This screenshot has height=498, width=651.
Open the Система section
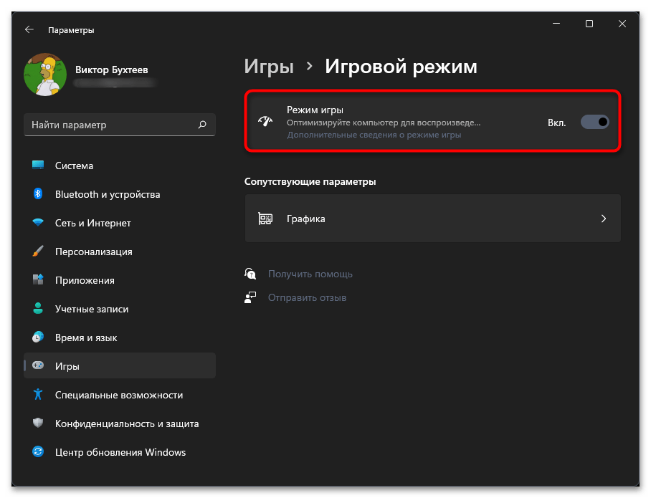point(120,166)
